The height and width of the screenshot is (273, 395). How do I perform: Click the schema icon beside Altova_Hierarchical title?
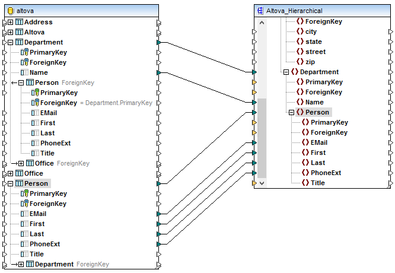coord(260,11)
